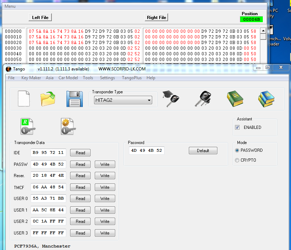Write the USER 3 row
Image resolution: width=291 pixels, height=250 pixels.
pos(105,233)
